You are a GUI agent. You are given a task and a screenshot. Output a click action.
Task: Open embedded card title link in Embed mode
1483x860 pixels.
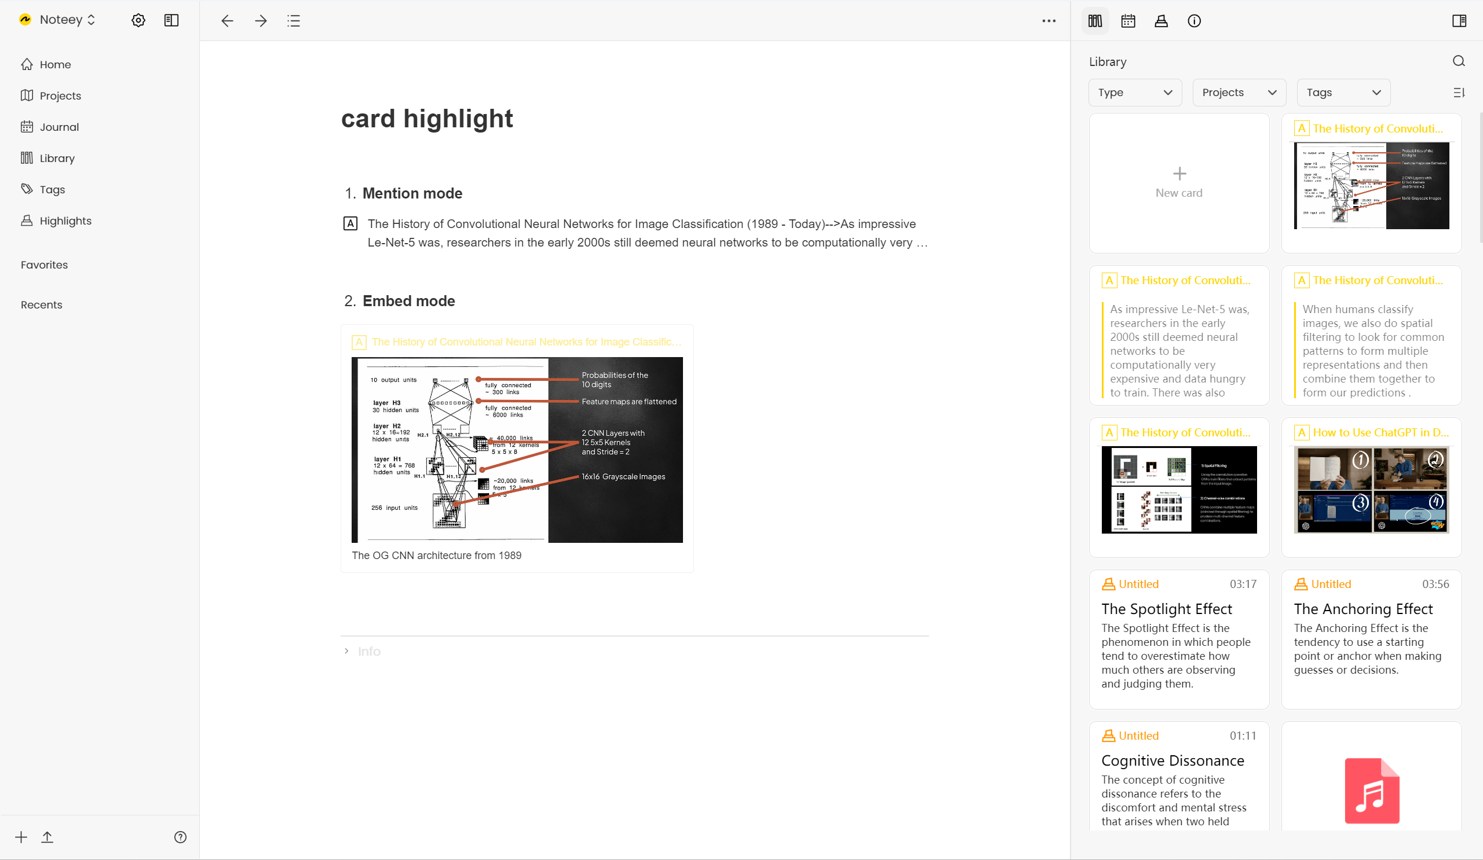click(x=526, y=342)
